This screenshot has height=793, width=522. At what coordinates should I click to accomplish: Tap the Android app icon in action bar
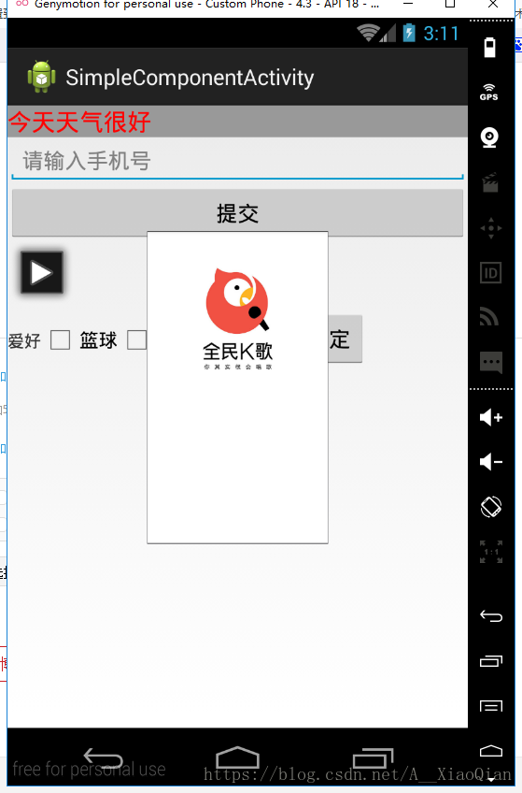[x=41, y=77]
